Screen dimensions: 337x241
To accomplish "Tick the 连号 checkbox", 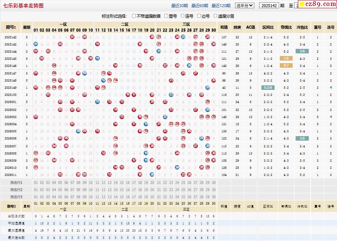I will coord(182,16).
